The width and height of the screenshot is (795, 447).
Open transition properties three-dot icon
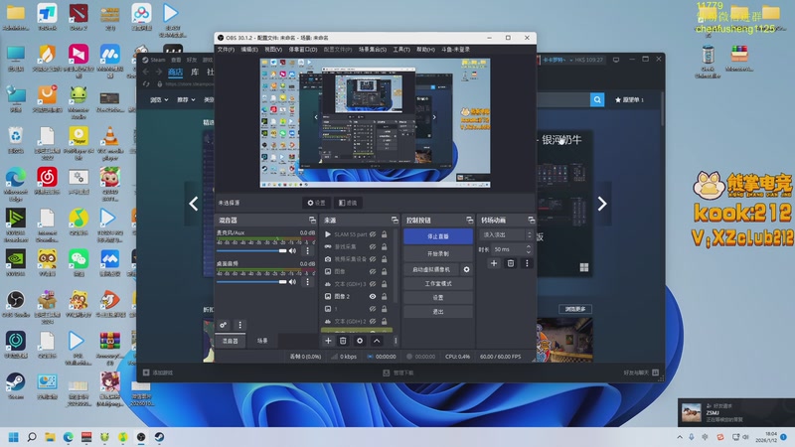pos(527,263)
